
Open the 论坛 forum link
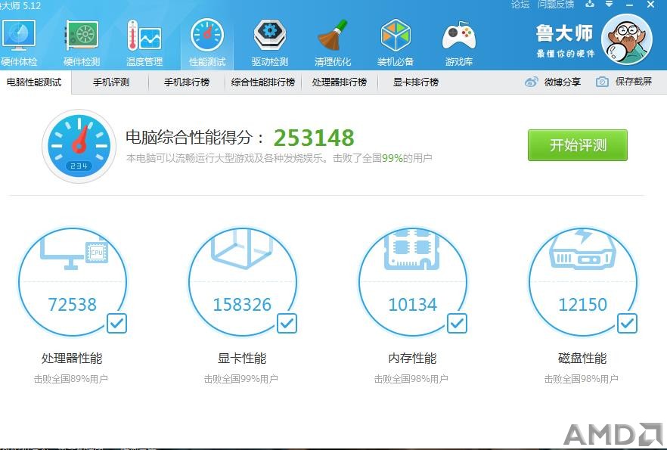[520, 5]
